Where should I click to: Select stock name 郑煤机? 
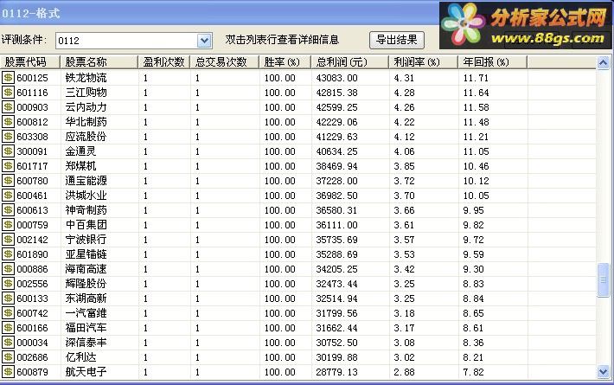(x=80, y=165)
